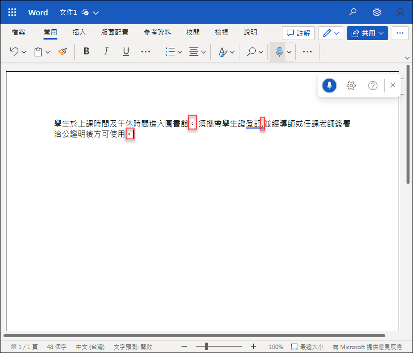This screenshot has height=353, width=413.
Task: Click the 48 個字 word count
Action: click(x=56, y=347)
